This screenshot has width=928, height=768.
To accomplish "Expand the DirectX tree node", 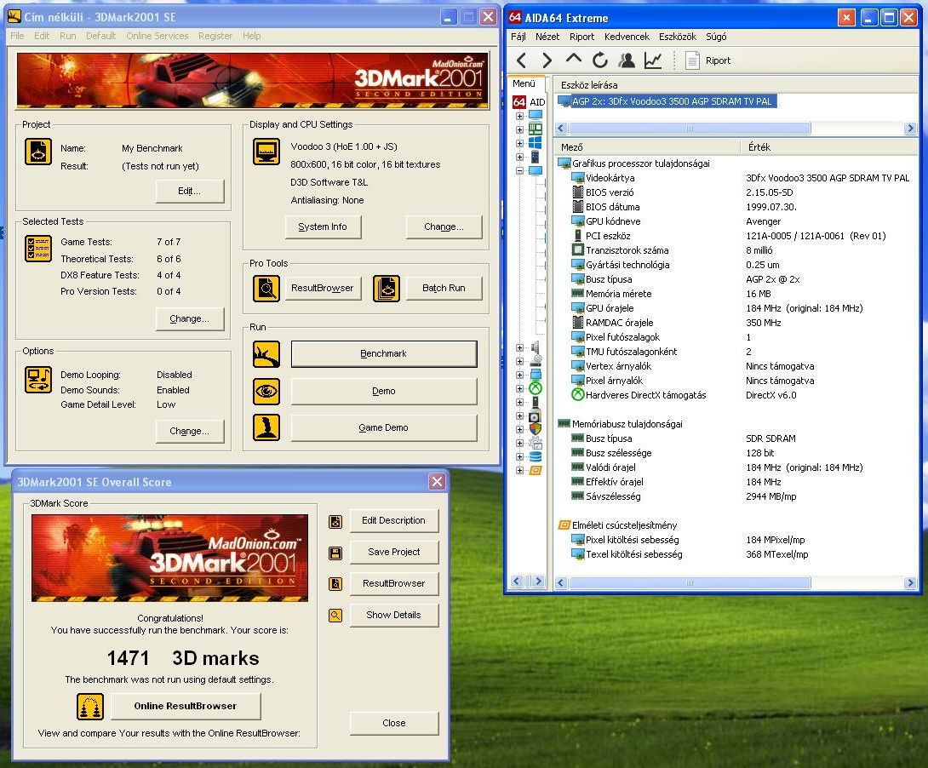I will 519,389.
